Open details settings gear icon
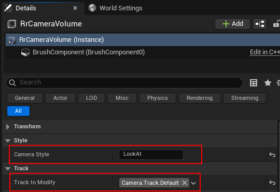 click(x=278, y=83)
